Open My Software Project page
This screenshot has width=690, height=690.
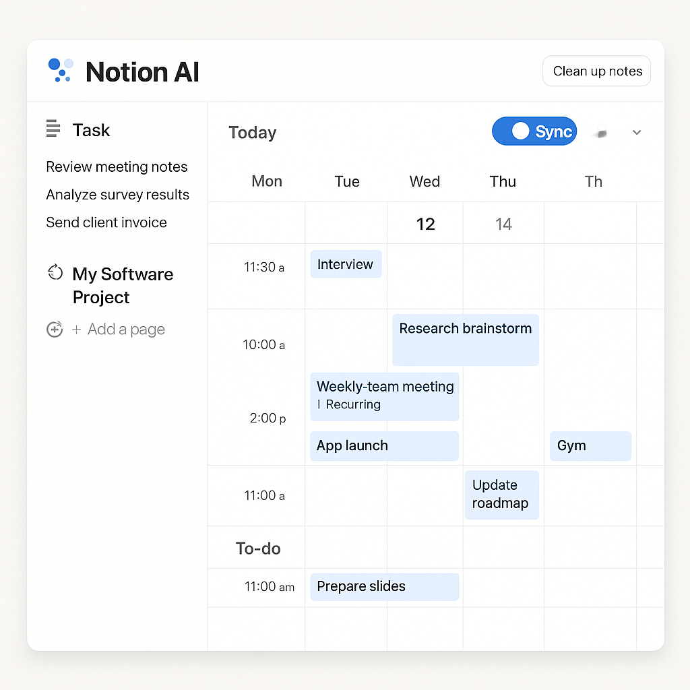tap(123, 285)
